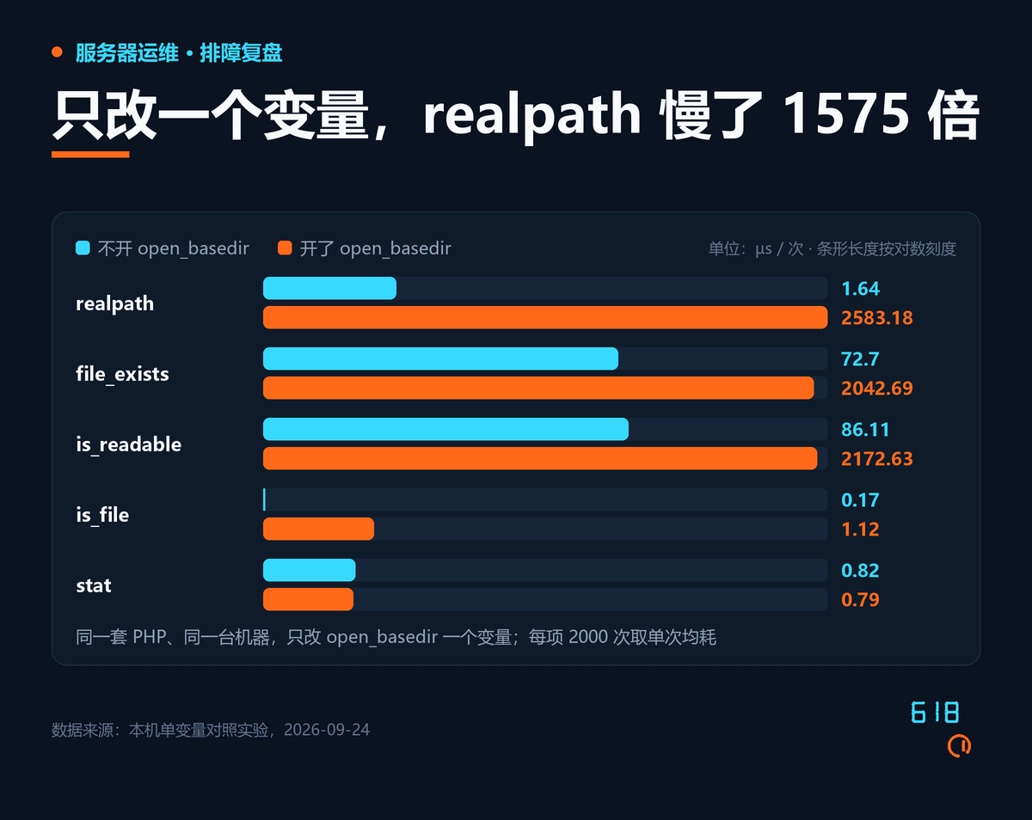Click the value 2042.69

pyautogui.click(x=877, y=389)
